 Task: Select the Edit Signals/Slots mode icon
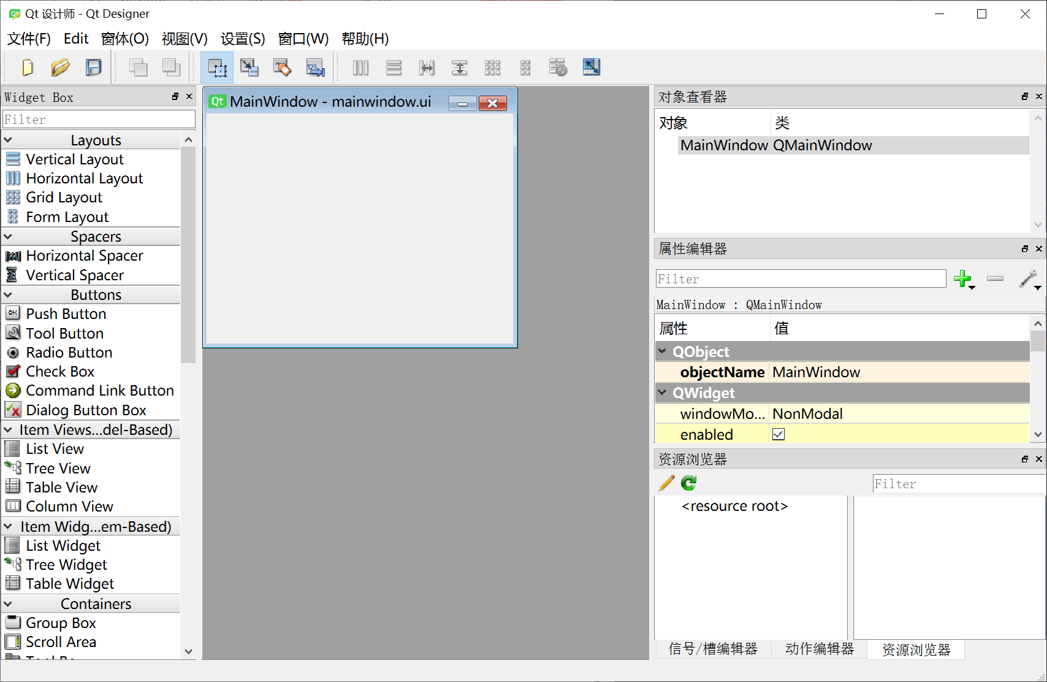click(x=249, y=67)
